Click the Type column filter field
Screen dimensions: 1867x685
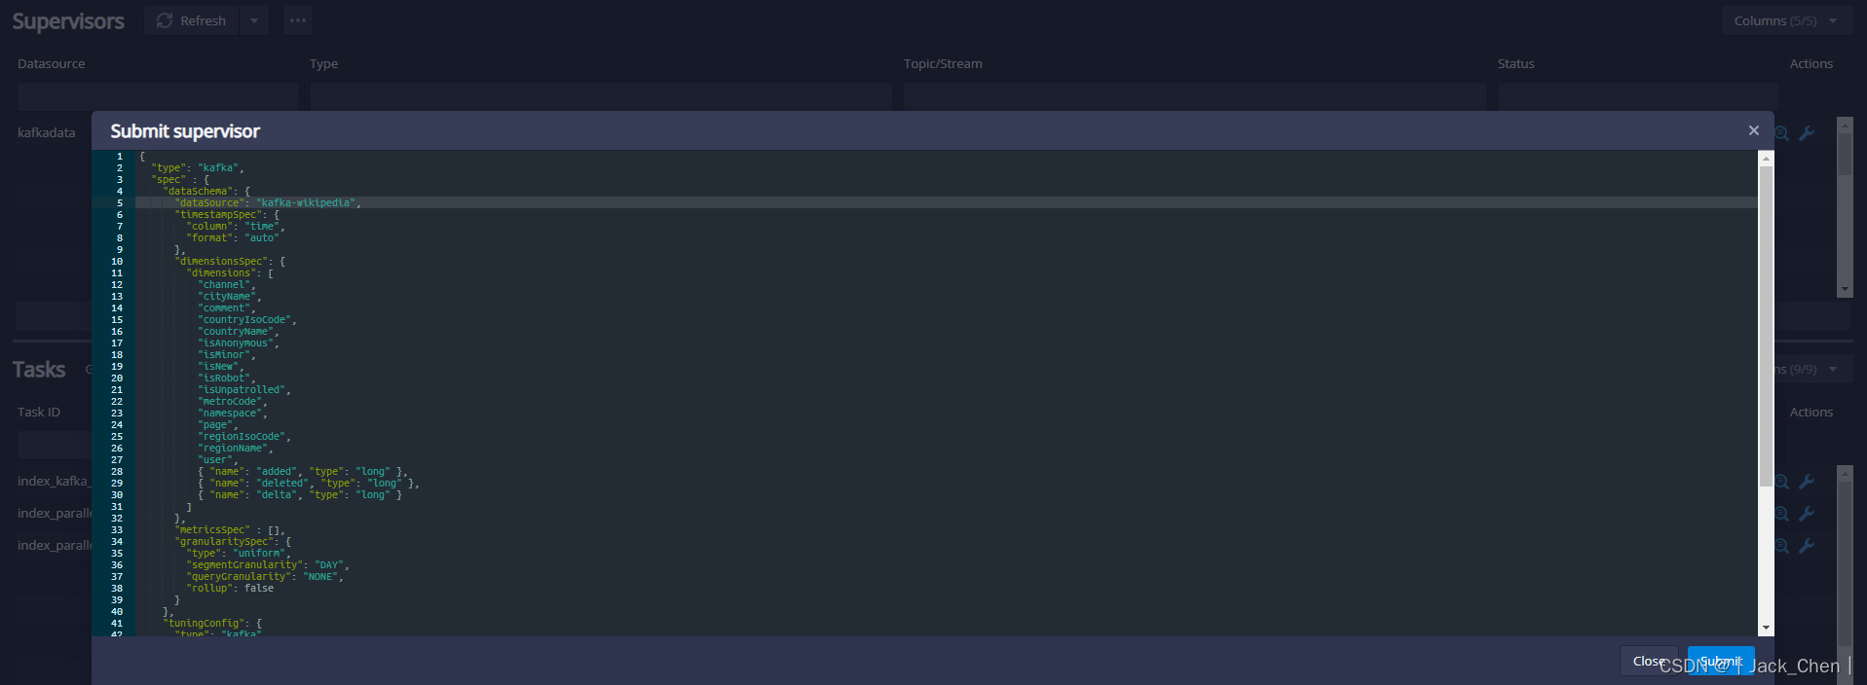[601, 95]
